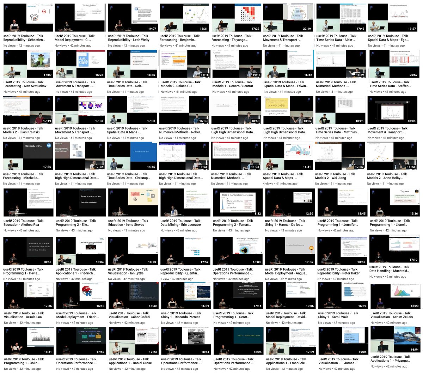Open Model Deployment - Angus title link
The height and width of the screenshot is (374, 423).
pyautogui.click(x=286, y=271)
